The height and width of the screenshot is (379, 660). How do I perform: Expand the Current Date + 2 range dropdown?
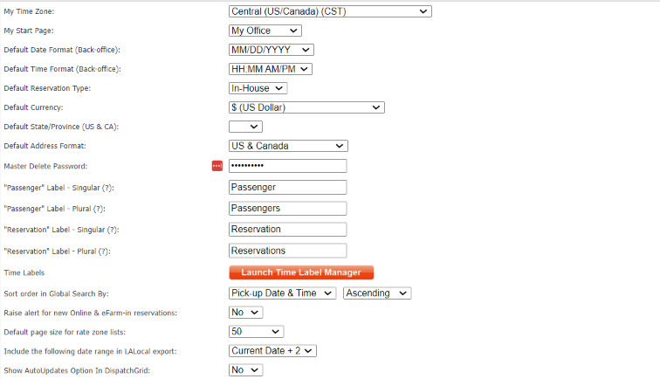(x=272, y=350)
